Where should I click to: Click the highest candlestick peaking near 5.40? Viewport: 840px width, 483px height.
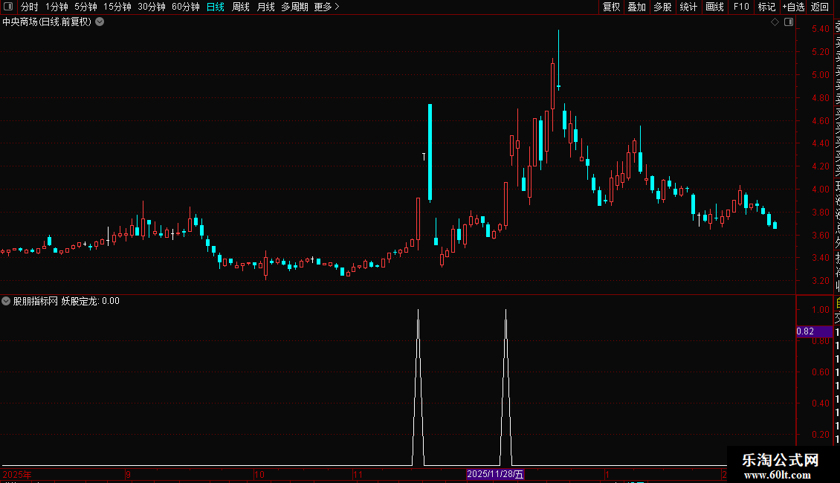coord(558,59)
